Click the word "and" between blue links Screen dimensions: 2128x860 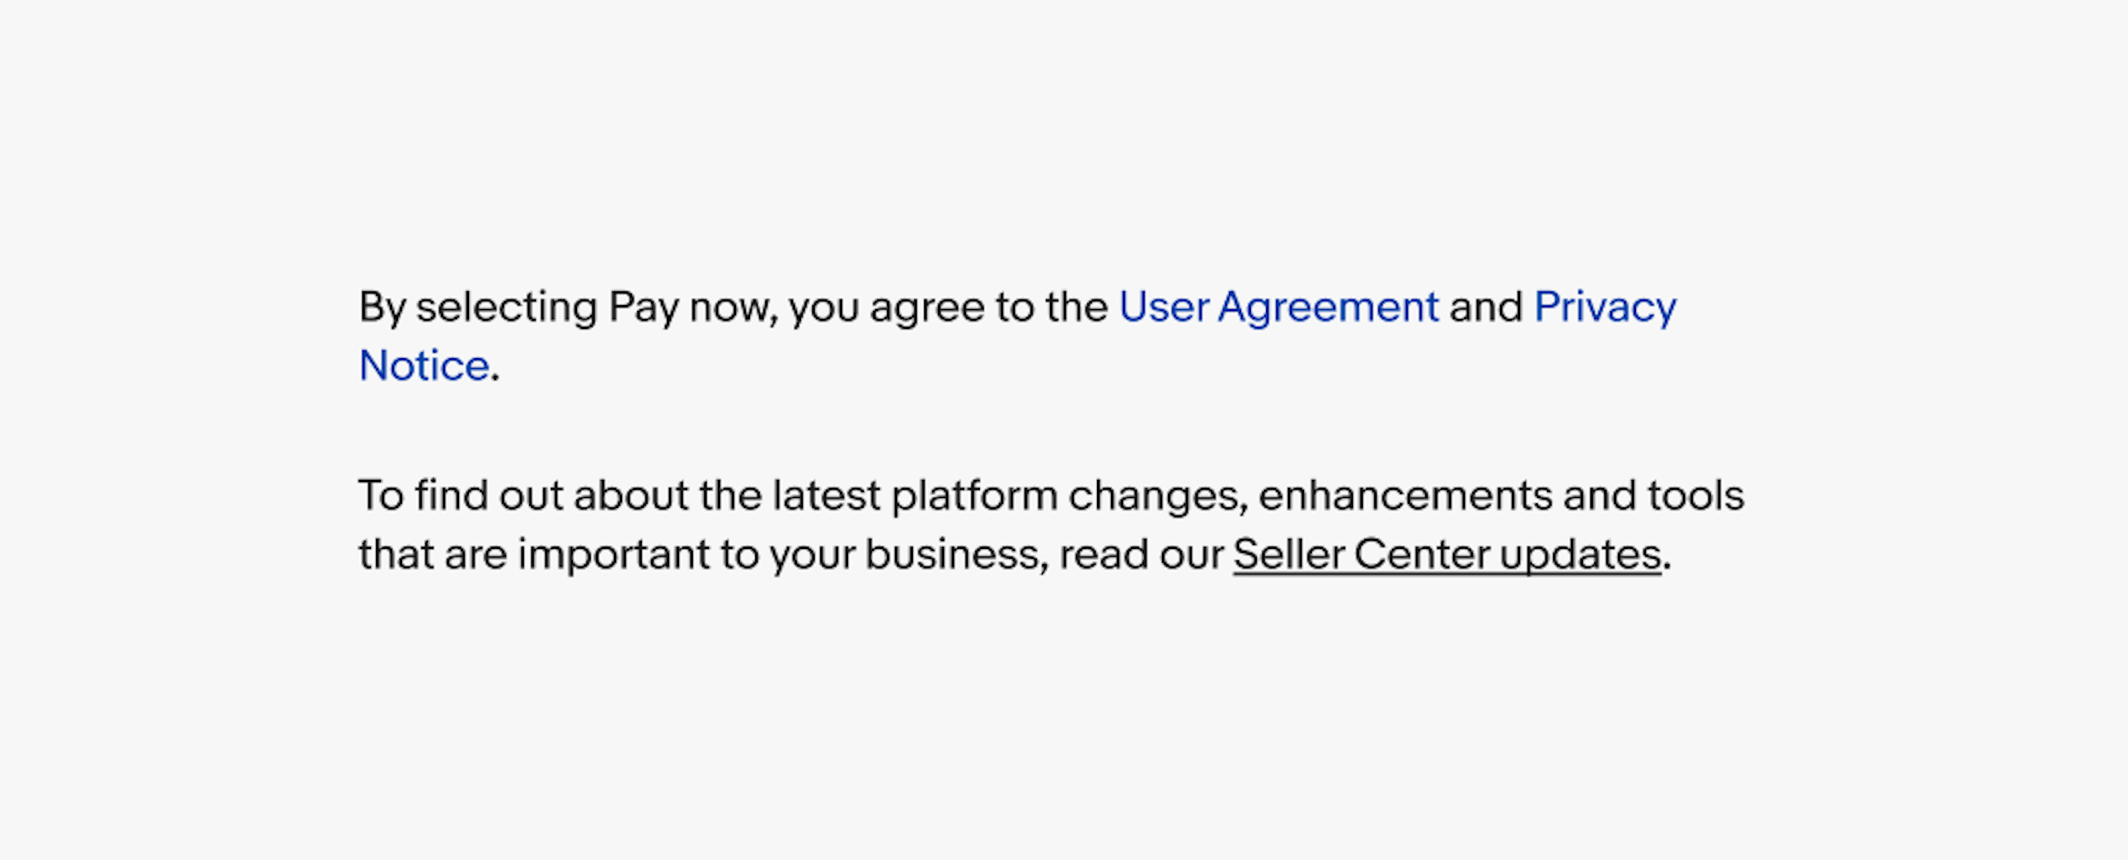pos(1485,307)
